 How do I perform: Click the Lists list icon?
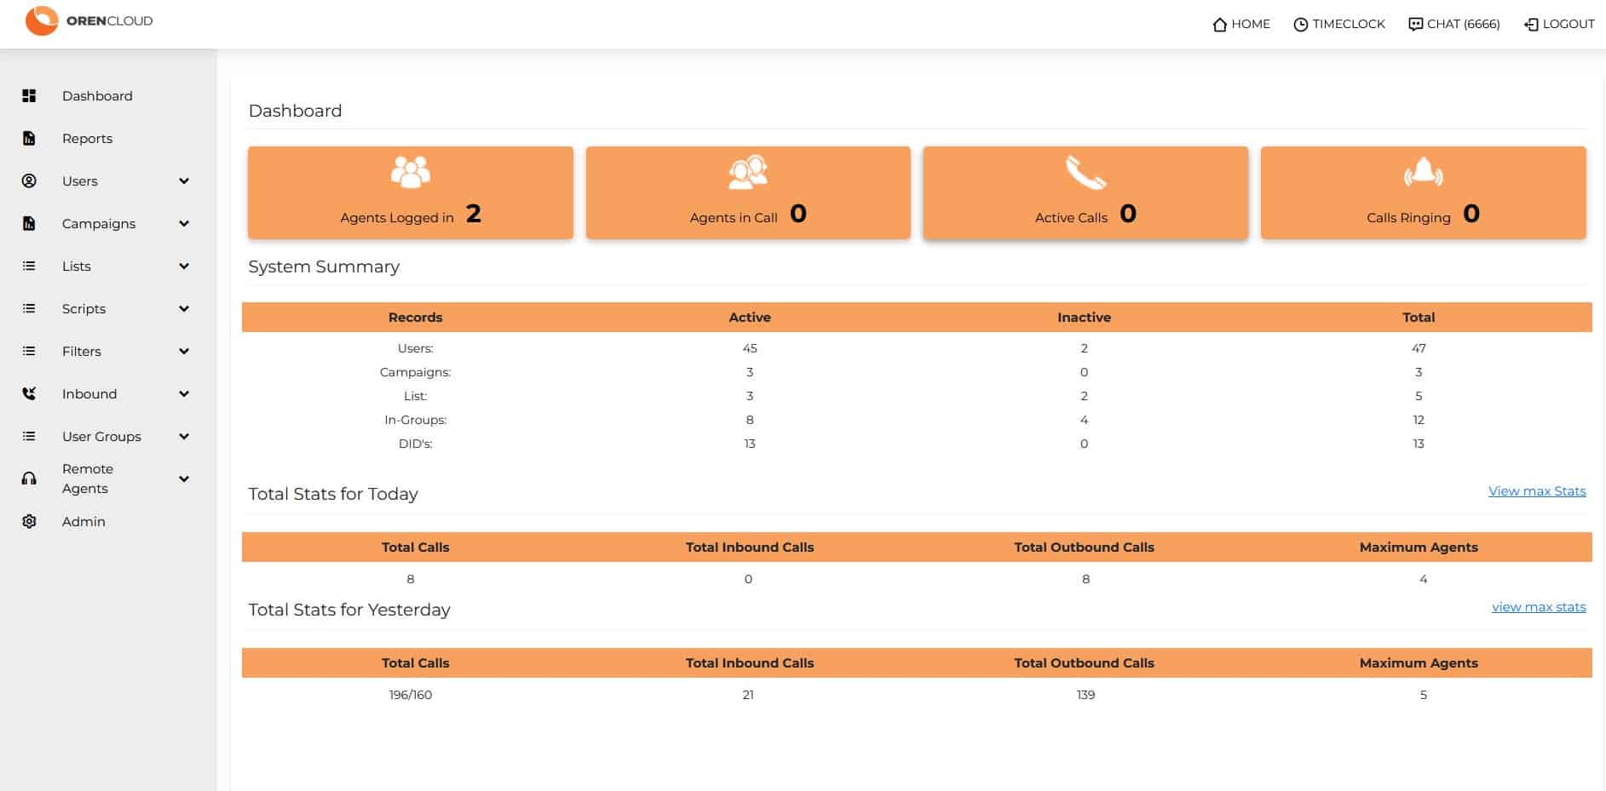click(29, 267)
